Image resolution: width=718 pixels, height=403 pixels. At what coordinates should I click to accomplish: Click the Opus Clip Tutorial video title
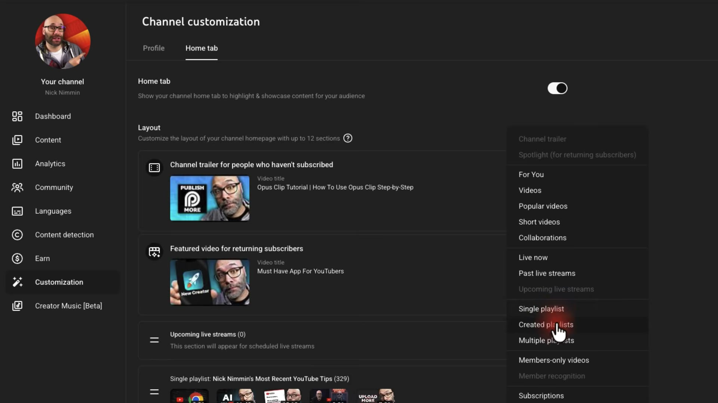[x=335, y=187]
